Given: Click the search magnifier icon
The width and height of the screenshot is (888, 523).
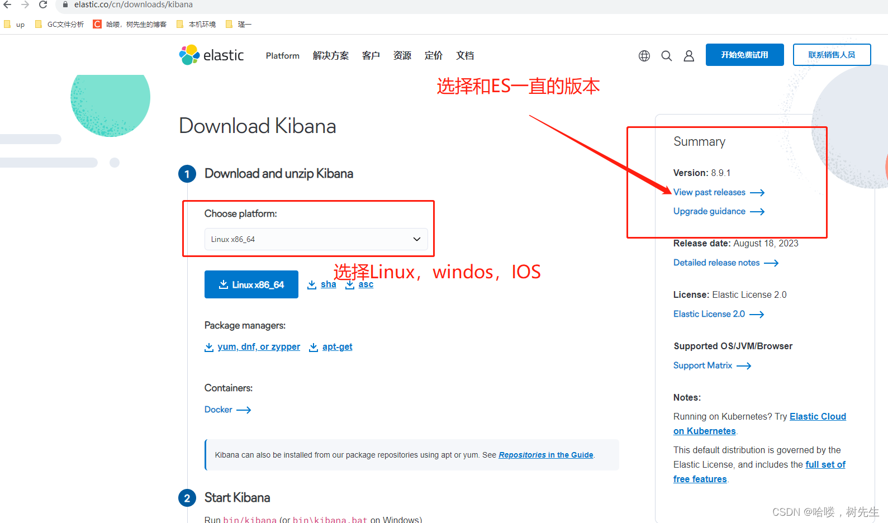Looking at the screenshot, I should [667, 56].
